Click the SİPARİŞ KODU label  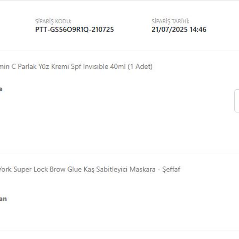(x=53, y=21)
